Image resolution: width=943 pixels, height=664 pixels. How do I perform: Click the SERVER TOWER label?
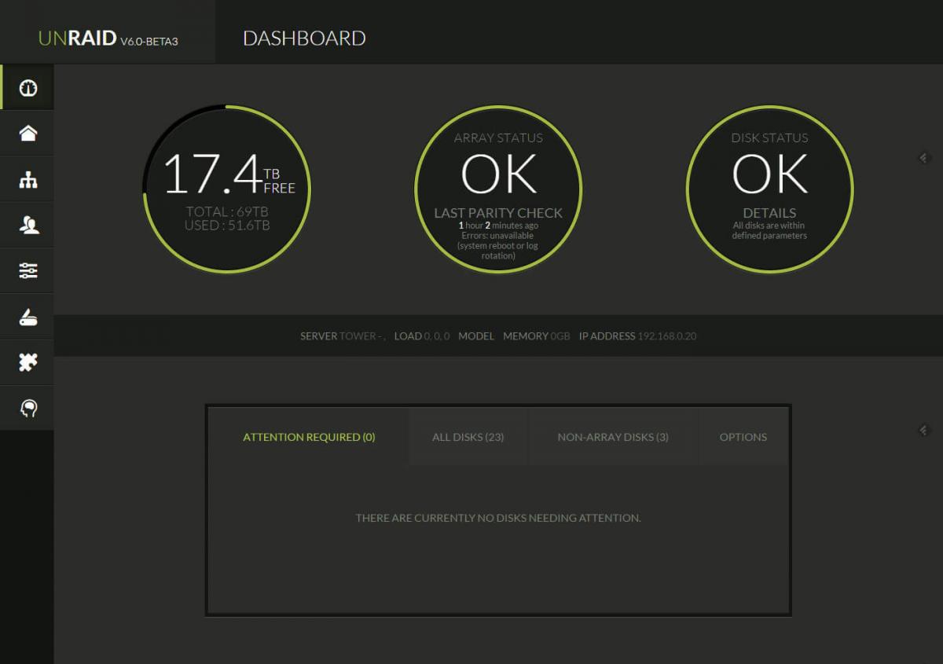[343, 336]
